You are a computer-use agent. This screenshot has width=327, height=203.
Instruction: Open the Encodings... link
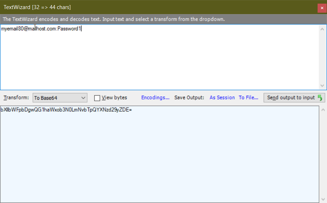point(155,98)
